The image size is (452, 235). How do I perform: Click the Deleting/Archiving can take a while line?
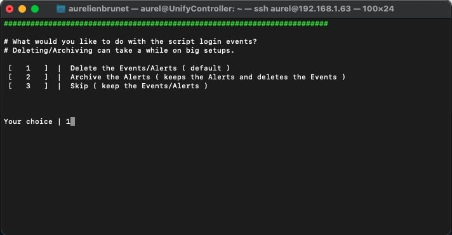[119, 50]
